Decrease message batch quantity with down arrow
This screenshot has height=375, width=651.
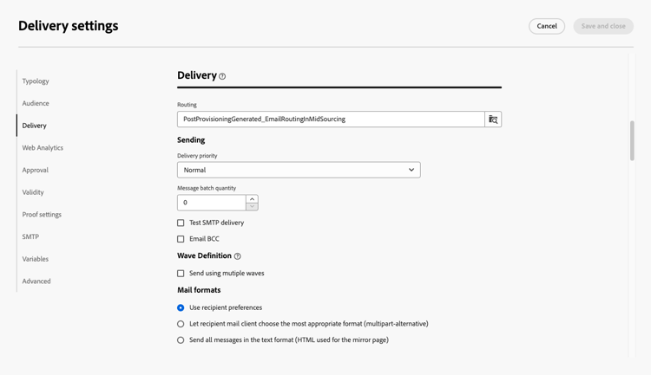coord(252,207)
